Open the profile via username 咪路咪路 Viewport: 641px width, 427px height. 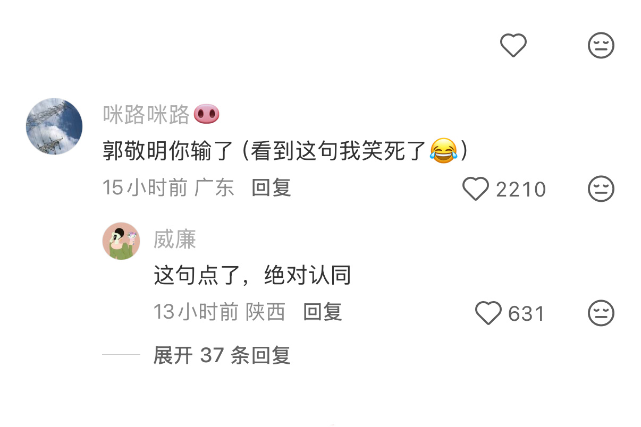[146, 114]
